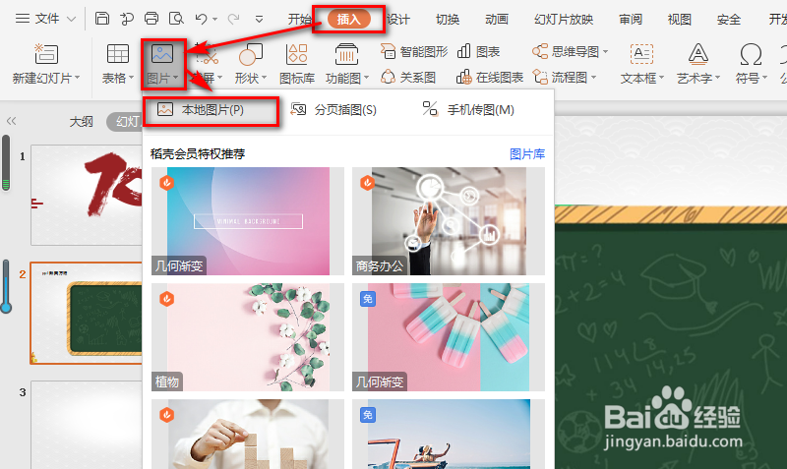Image resolution: width=787 pixels, height=469 pixels.
Task: Click the 在线图表 button
Action: click(490, 78)
